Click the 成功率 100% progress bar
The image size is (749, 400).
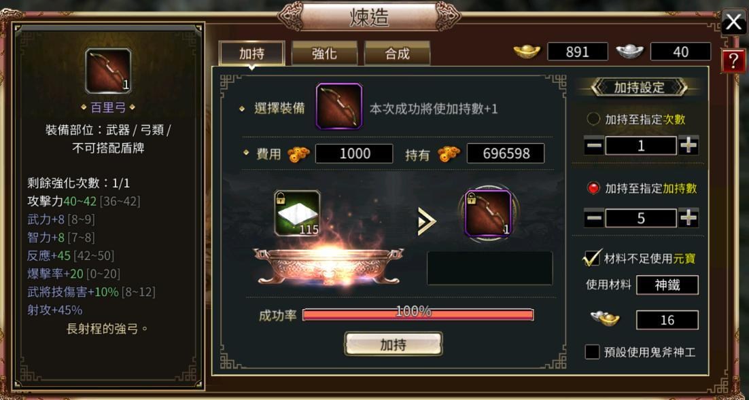(x=418, y=314)
